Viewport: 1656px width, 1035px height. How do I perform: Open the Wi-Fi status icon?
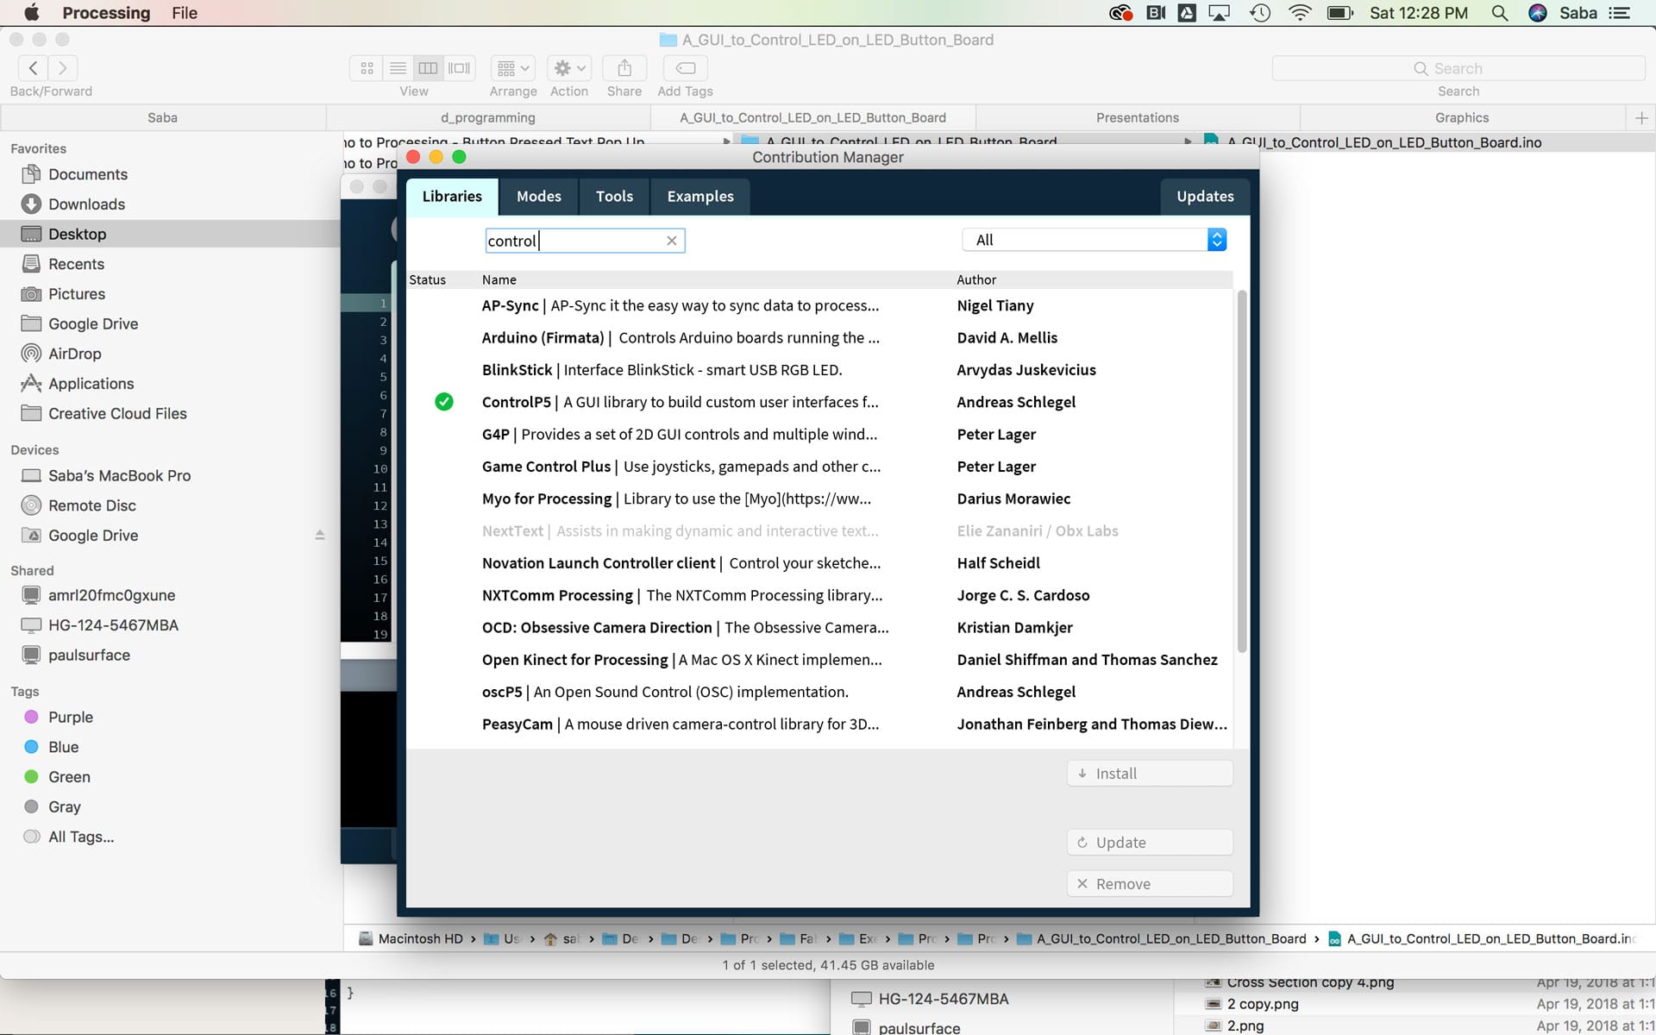coord(1299,13)
